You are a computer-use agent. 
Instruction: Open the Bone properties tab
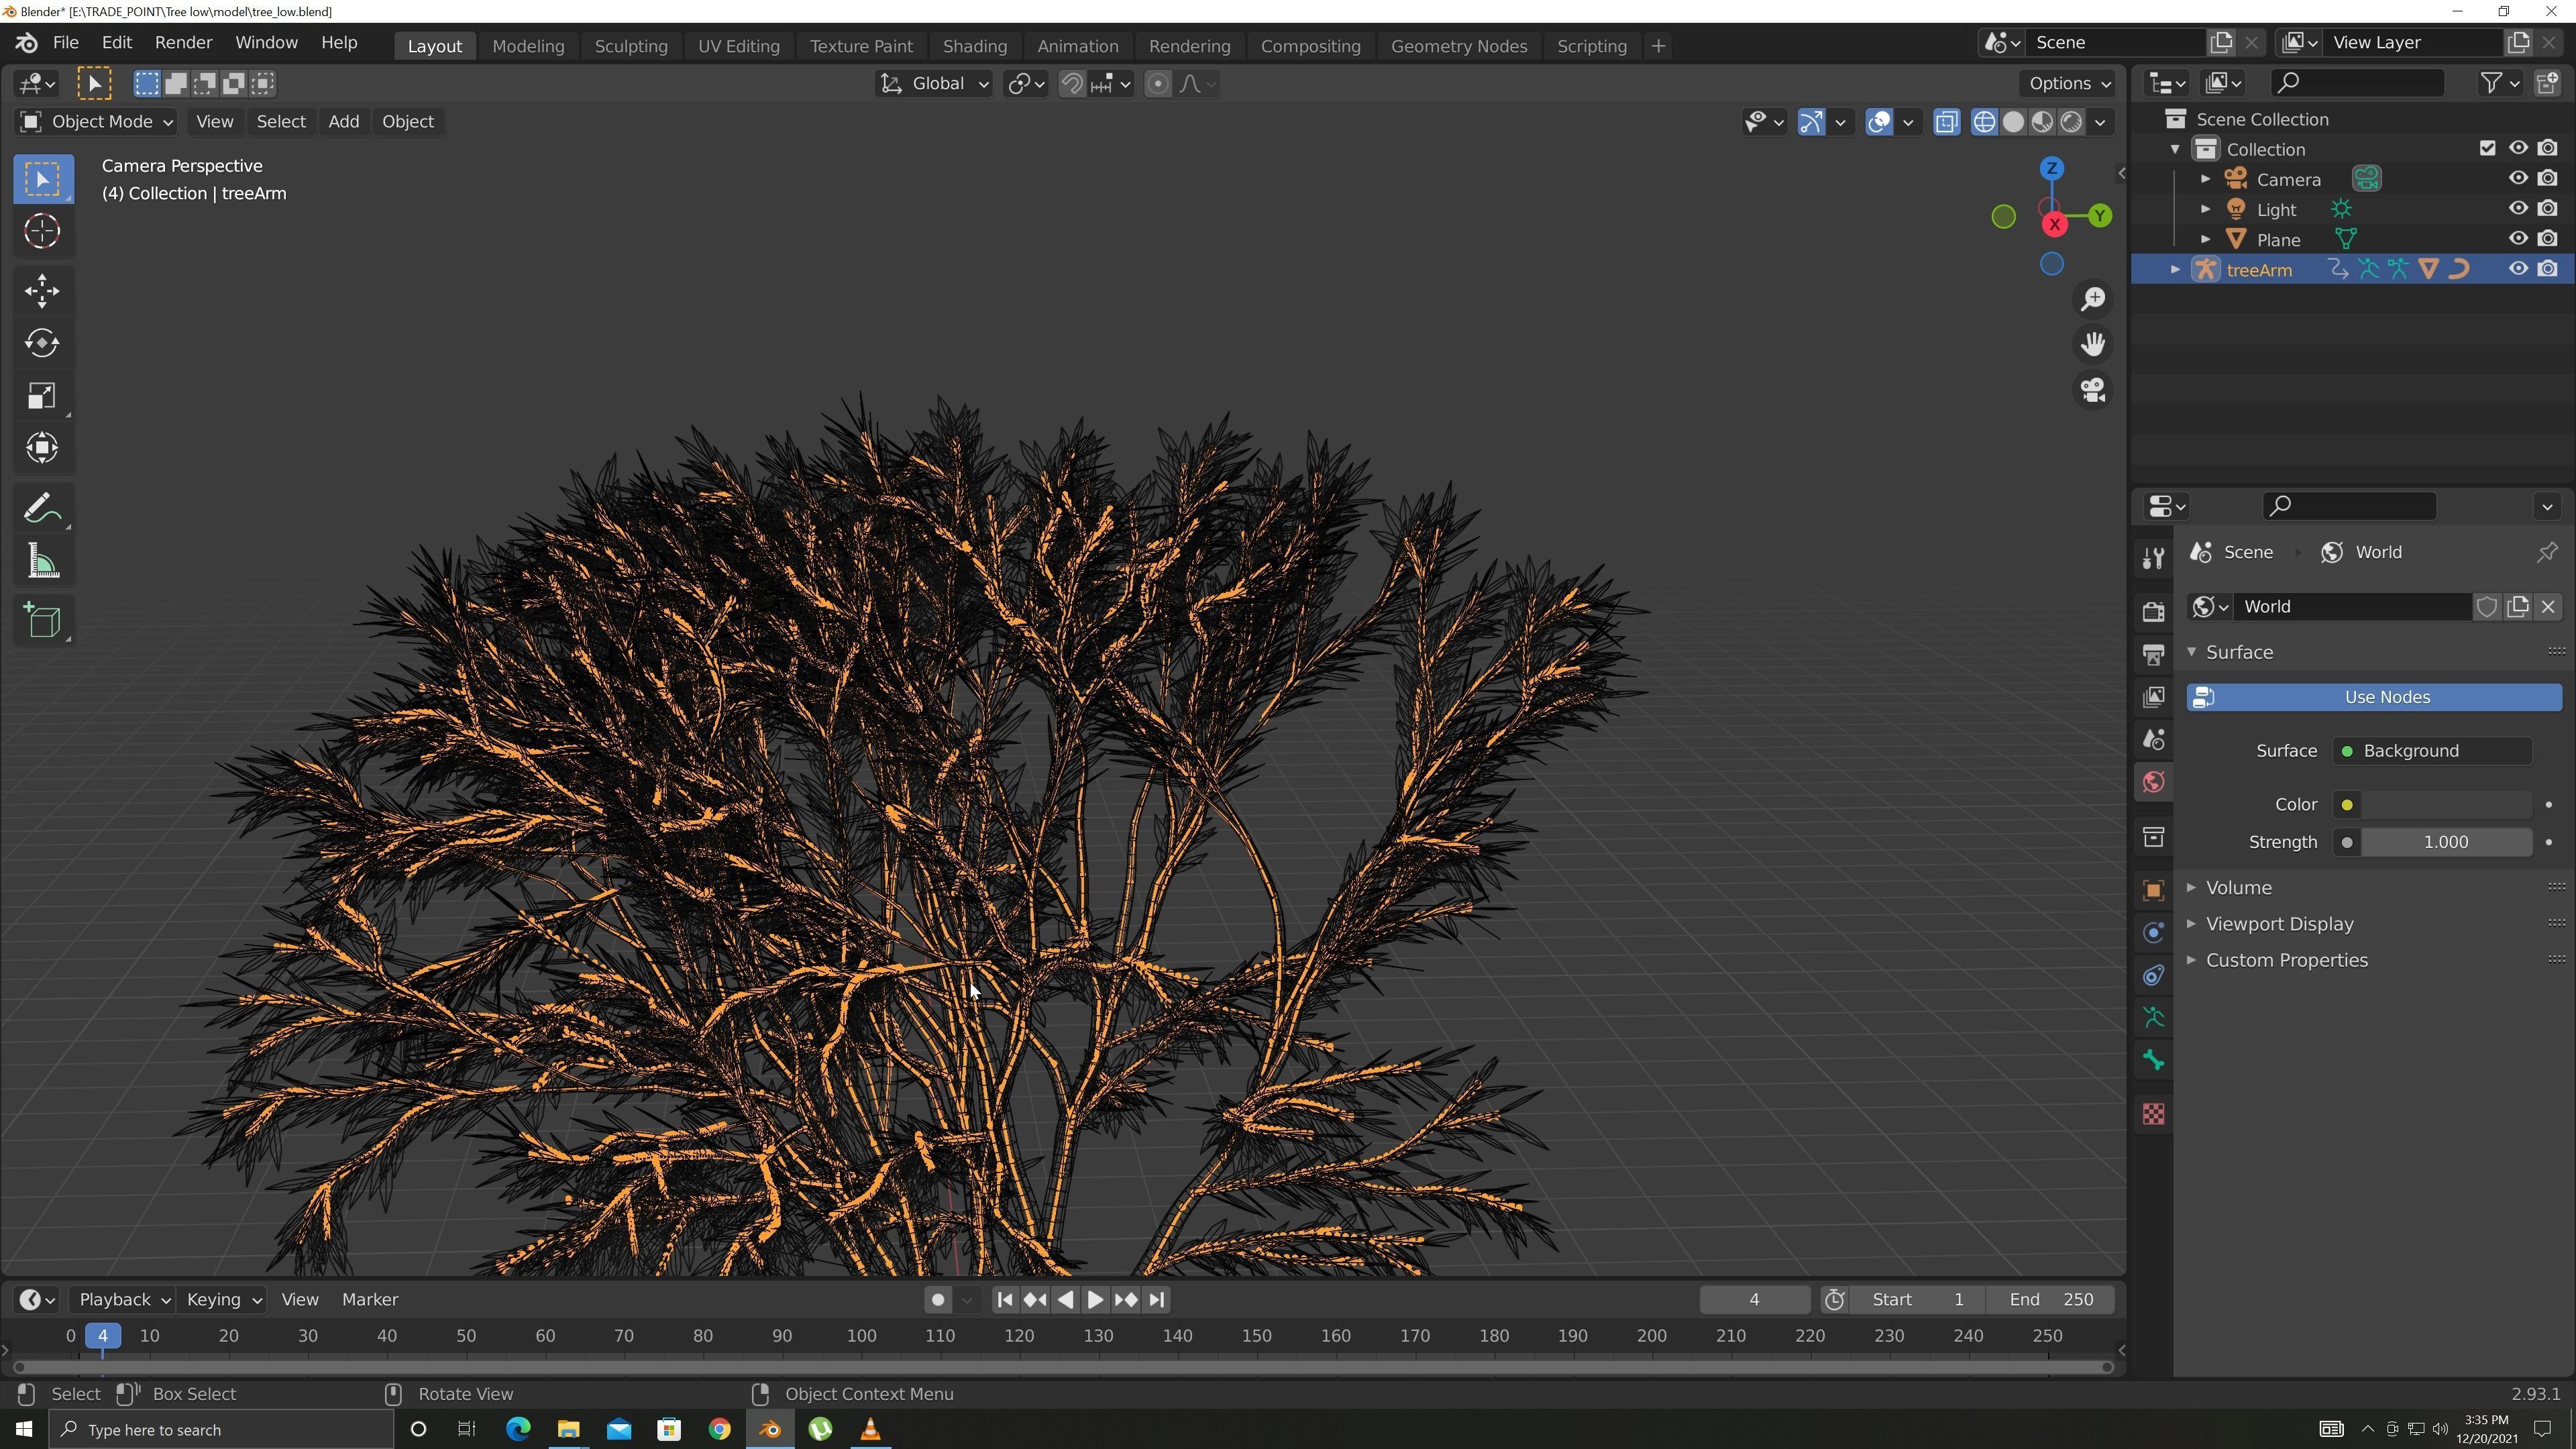coord(2153,1061)
